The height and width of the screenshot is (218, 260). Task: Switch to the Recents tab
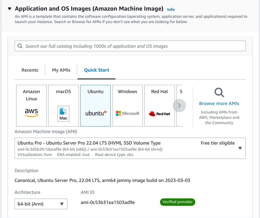(30, 70)
